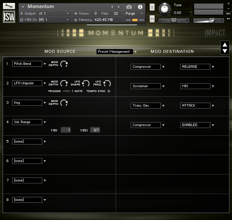Edit the velocity MAX value field
232x220 pixels.
coord(95,130)
